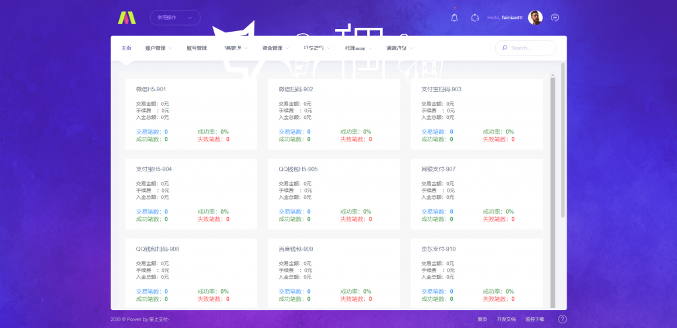Screen dimensions: 677x328
Task: Click 成功率 in the 微信H5-901 card
Action: tap(213, 132)
